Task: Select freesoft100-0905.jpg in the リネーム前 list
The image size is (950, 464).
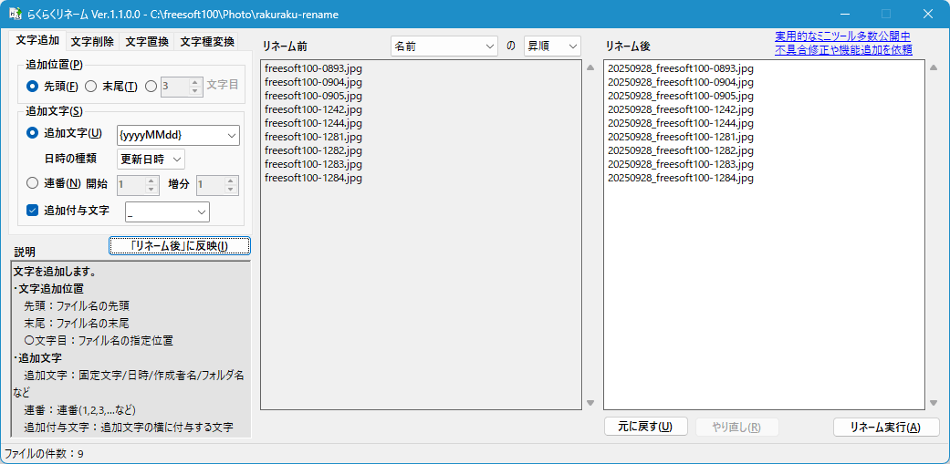Action: tap(313, 96)
